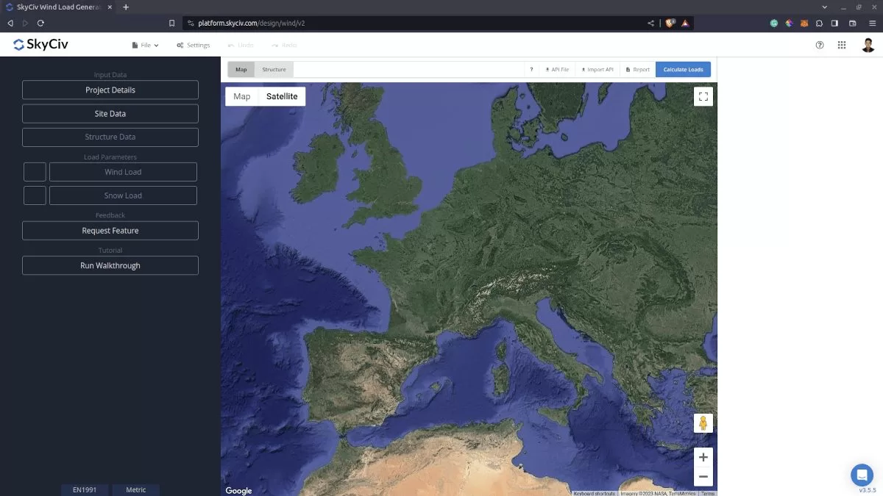
Task: Open the File dropdown menu
Action: (145, 45)
